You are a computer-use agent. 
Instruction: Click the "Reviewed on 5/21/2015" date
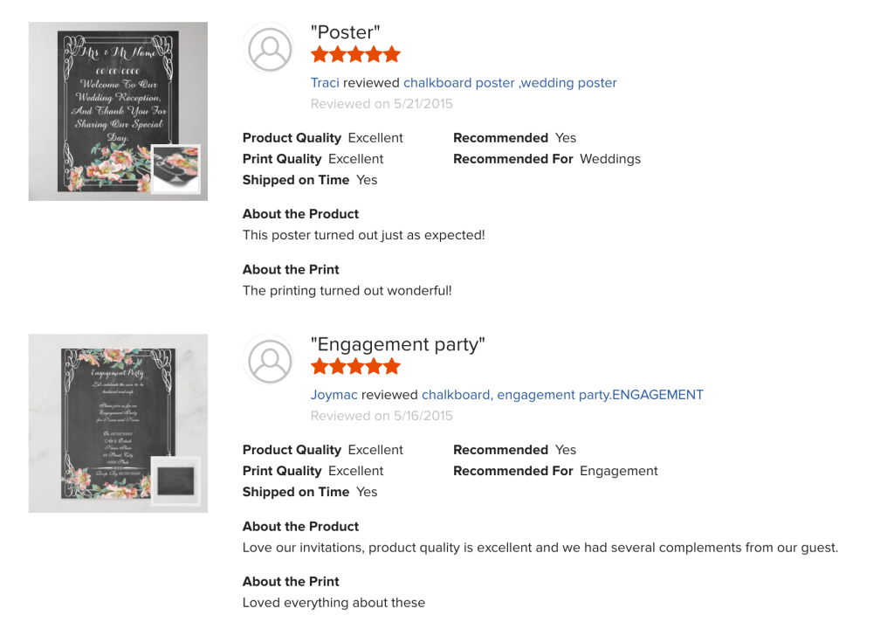pos(382,104)
